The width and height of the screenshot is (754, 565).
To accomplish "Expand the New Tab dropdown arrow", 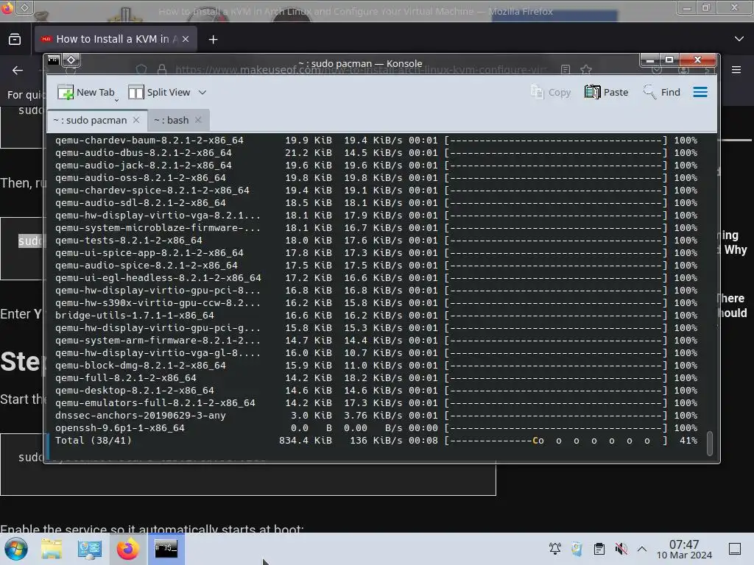I will click(x=117, y=100).
